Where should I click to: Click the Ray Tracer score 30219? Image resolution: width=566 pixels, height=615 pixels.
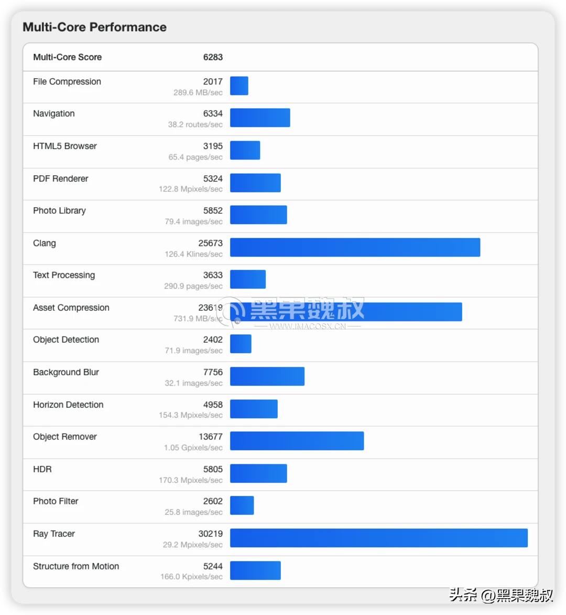[x=210, y=534]
